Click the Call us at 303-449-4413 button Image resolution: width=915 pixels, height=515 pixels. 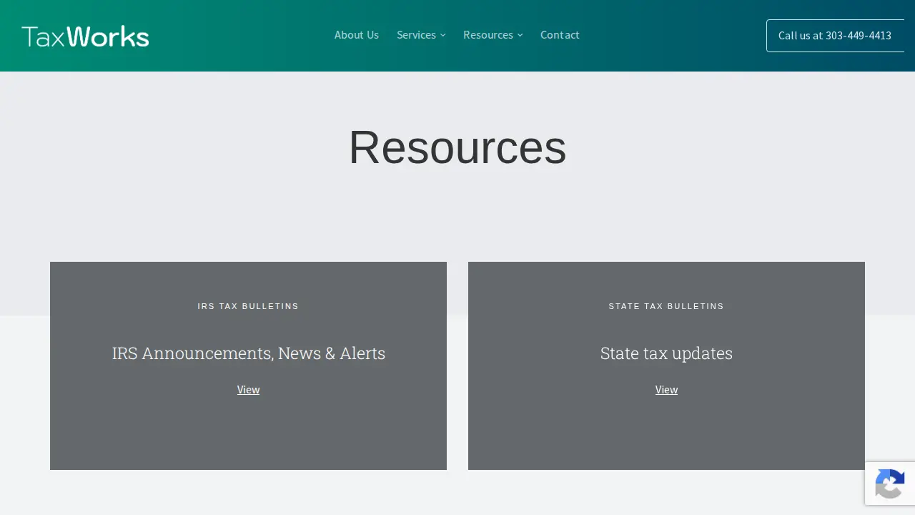835,36
